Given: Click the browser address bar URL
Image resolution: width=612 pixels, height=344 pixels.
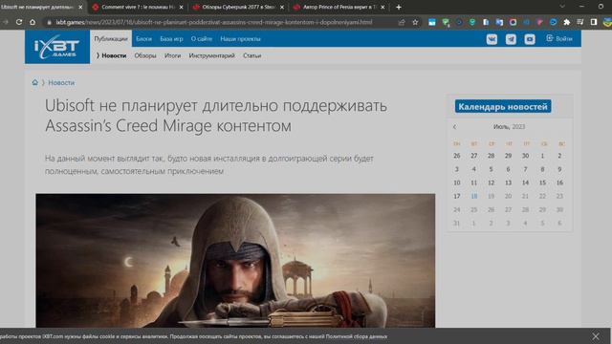Looking at the screenshot, I should (x=214, y=22).
